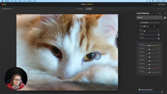
Task: Click the compare view icon in toolbar
Action: (x=154, y=9)
